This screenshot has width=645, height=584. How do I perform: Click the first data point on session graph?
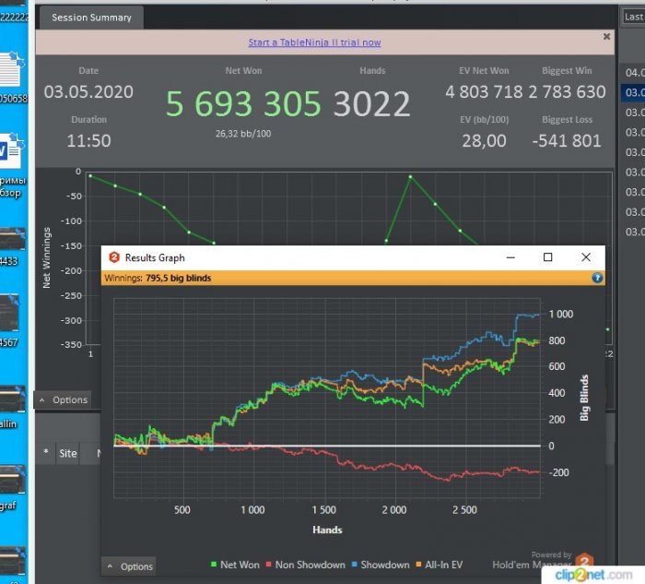click(90, 176)
